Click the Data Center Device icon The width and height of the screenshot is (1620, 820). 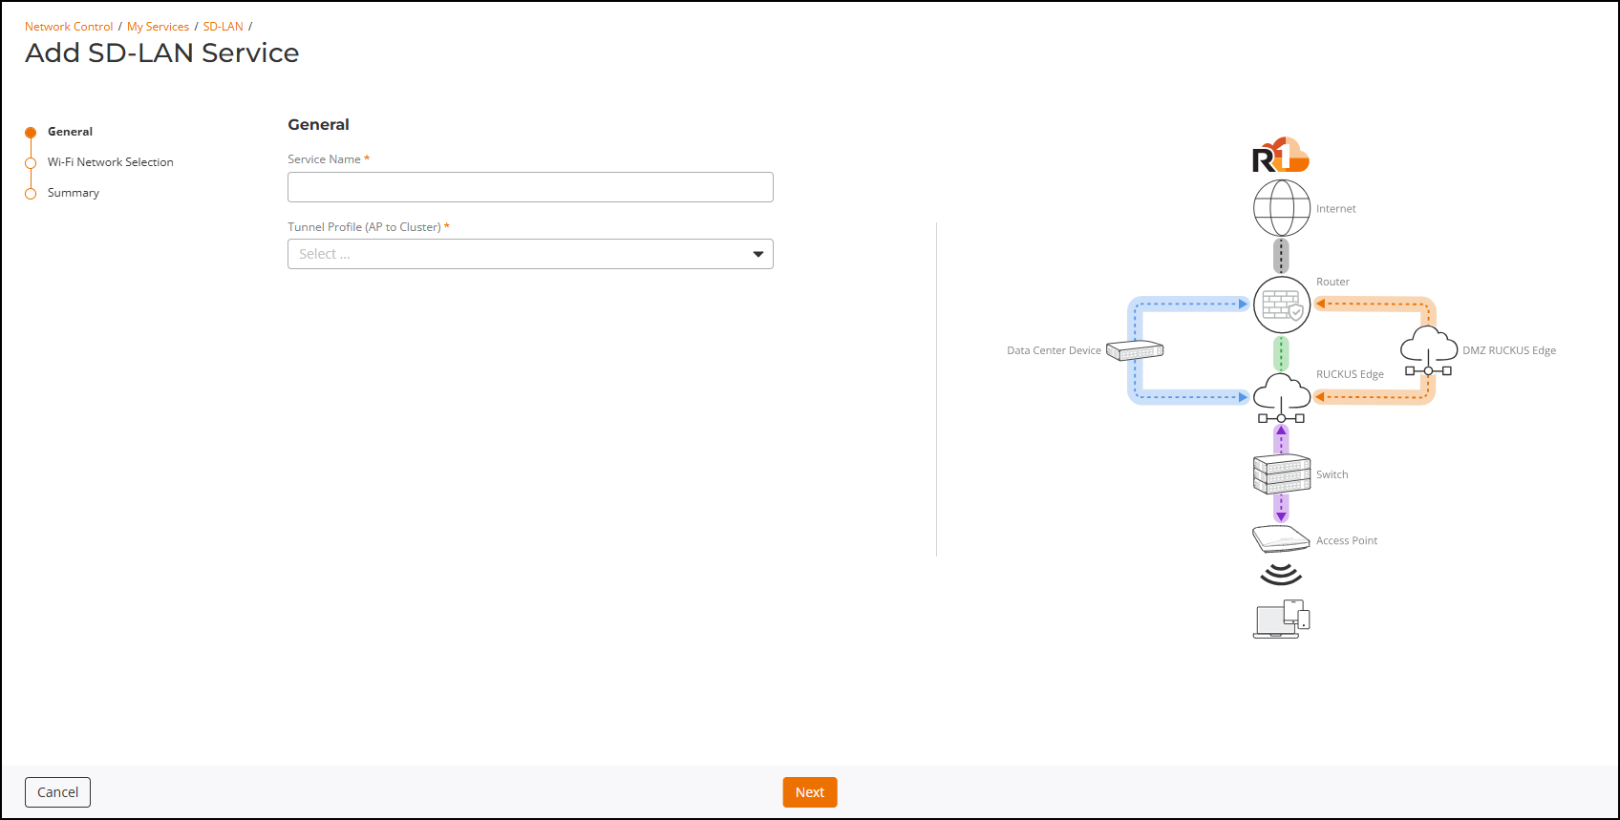1135,350
